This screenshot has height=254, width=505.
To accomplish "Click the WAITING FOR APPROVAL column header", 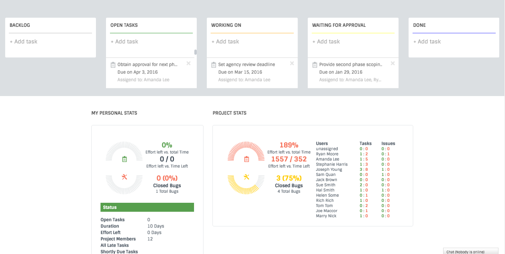I will [339, 25].
